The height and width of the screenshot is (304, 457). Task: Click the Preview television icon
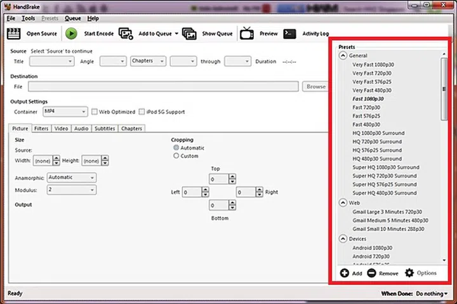coord(246,33)
